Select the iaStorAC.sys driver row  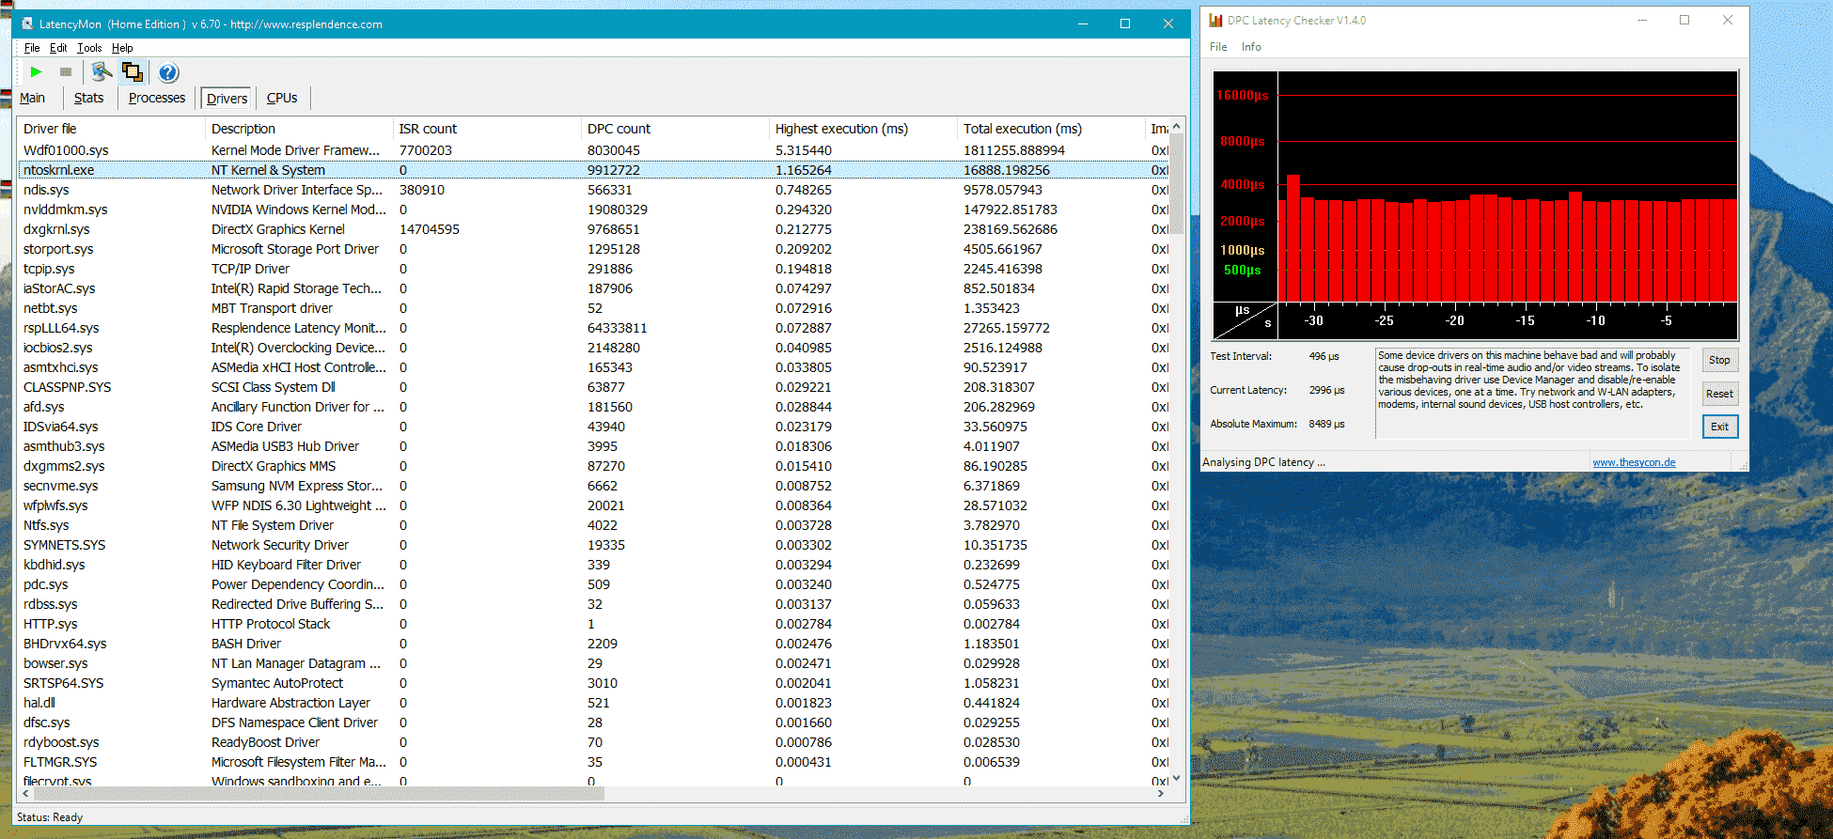click(x=593, y=288)
